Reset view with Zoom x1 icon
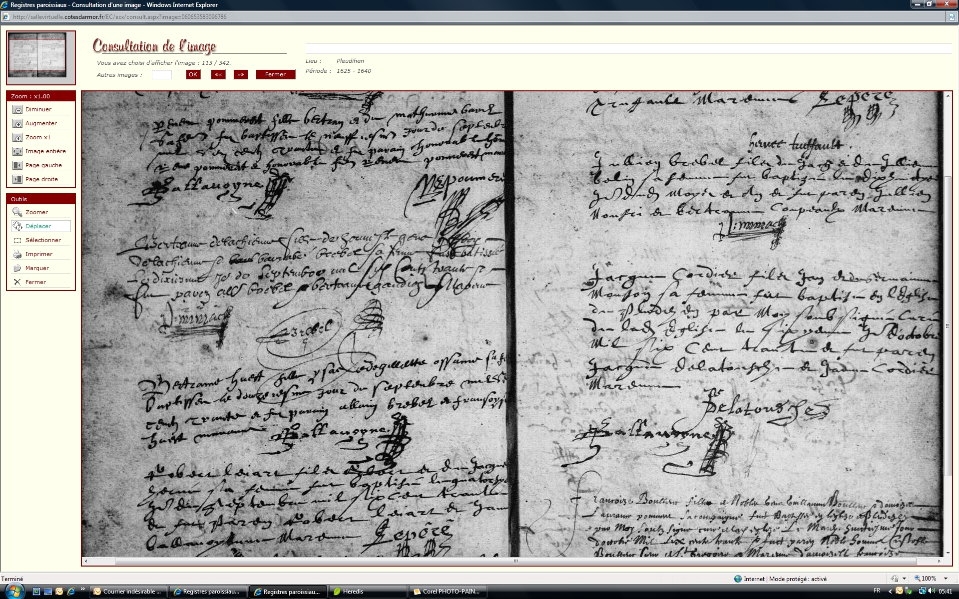The height and width of the screenshot is (599, 959). [x=17, y=138]
